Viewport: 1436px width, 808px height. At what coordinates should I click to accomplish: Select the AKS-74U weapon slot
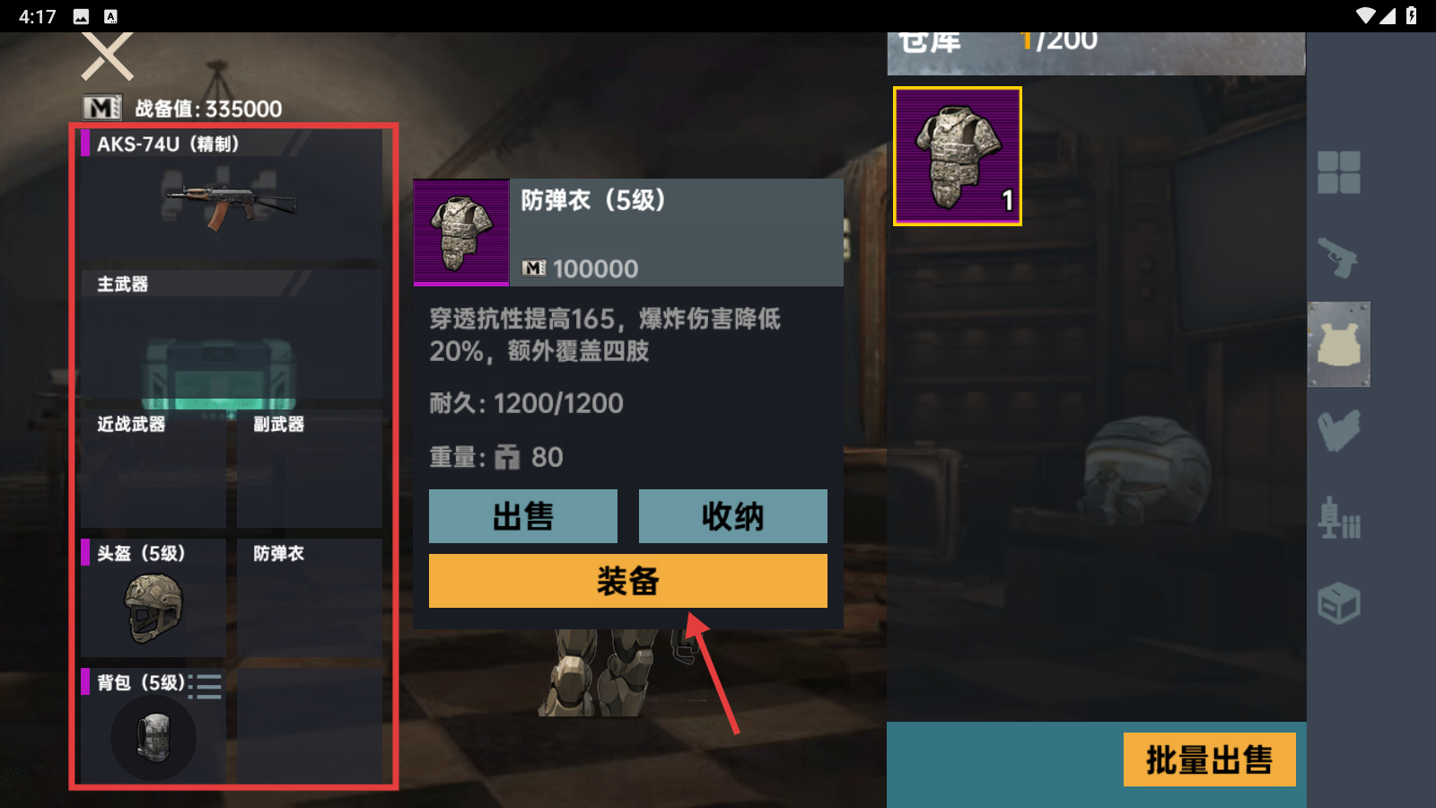point(232,194)
